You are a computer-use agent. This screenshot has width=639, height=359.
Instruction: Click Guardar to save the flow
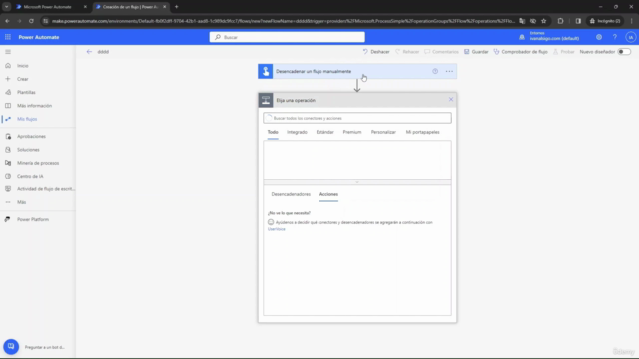click(x=476, y=52)
